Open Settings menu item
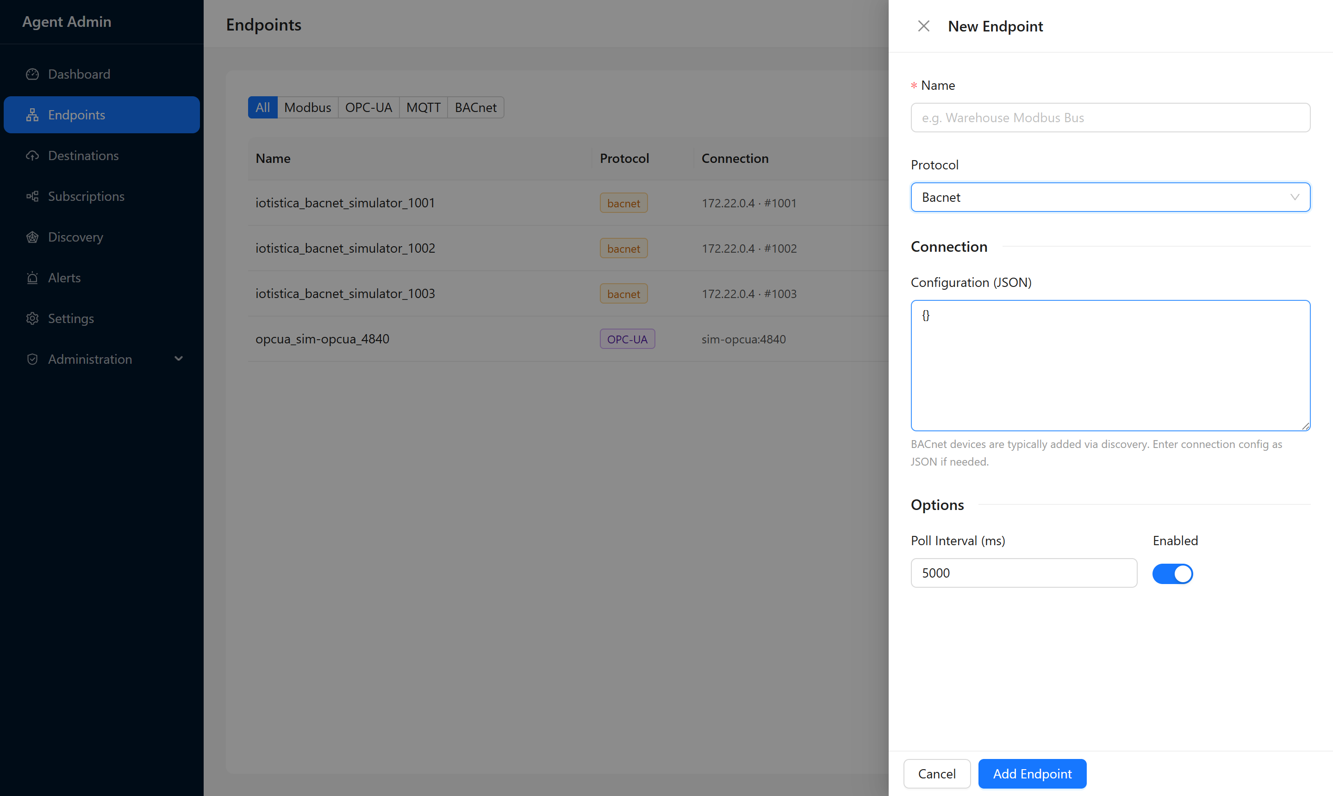 click(x=101, y=318)
